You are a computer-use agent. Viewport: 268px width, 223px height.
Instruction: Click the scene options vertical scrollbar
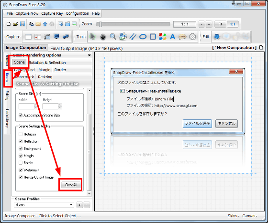click(89, 152)
